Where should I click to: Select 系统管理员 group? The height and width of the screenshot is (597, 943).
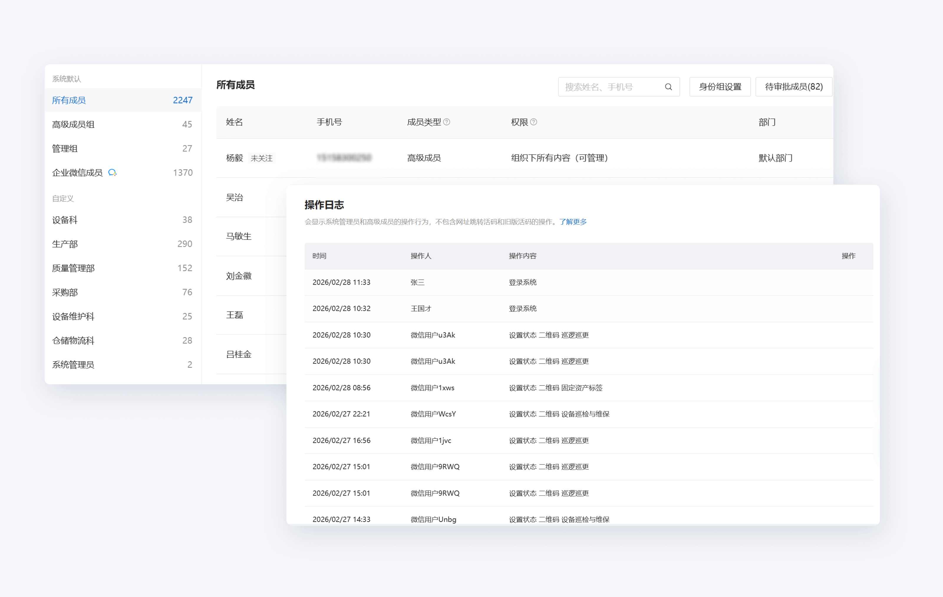click(x=73, y=365)
